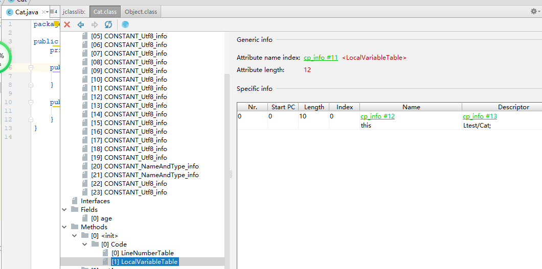Select [17] CONSTANT_Utf8_info entry
The image size is (542, 269).
pyautogui.click(x=129, y=140)
